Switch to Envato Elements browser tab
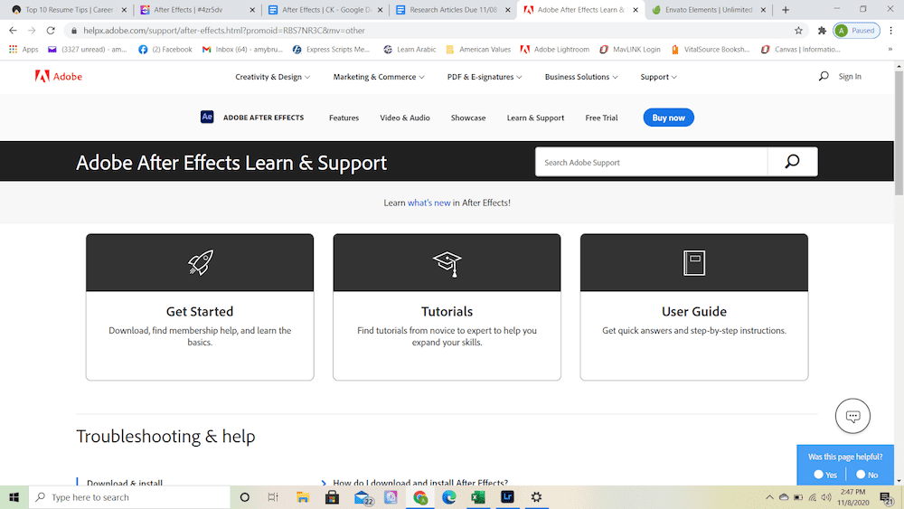 tap(709, 10)
